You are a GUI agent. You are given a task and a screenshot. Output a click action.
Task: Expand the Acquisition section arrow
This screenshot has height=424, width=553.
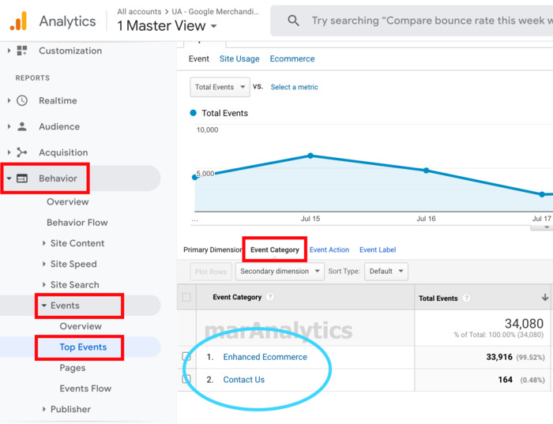click(9, 152)
